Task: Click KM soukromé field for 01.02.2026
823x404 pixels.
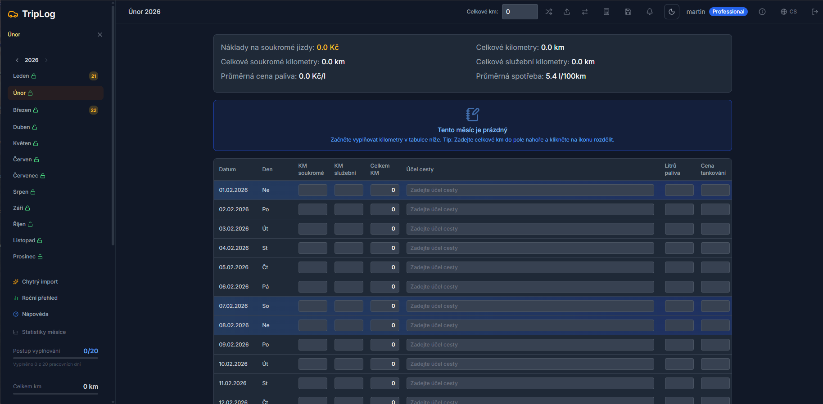Action: point(313,190)
